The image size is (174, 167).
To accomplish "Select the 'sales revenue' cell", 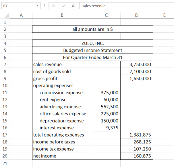I will [x=62, y=64].
